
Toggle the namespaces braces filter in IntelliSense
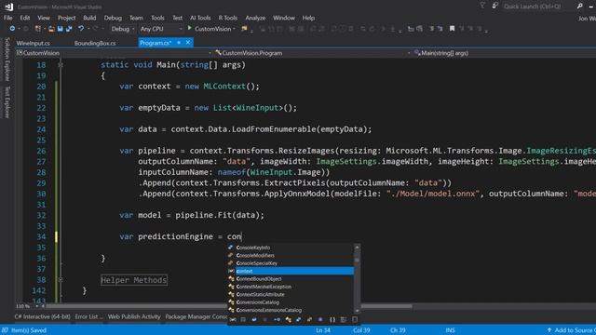click(x=332, y=320)
